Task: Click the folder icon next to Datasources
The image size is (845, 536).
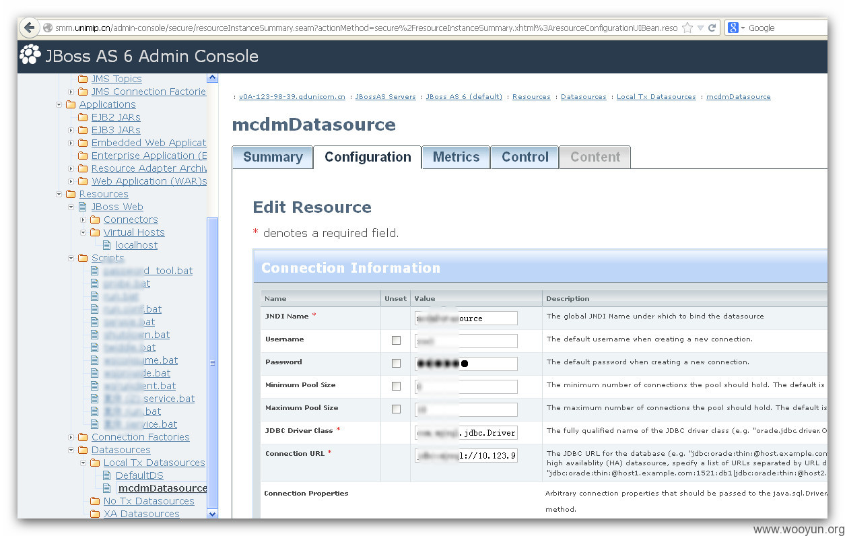Action: [83, 450]
